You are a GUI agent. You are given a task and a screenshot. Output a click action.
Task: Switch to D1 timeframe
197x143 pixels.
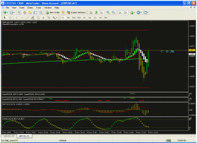(95, 18)
